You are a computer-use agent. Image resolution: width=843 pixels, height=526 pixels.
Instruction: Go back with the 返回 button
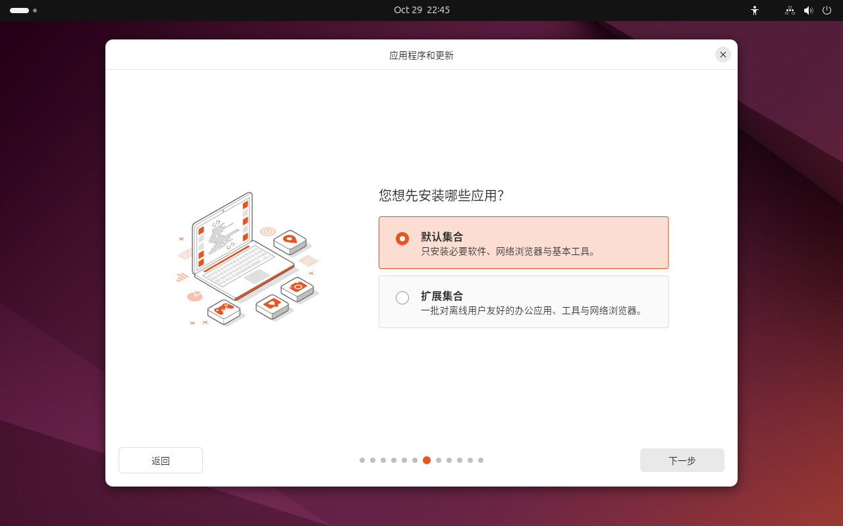pyautogui.click(x=161, y=460)
